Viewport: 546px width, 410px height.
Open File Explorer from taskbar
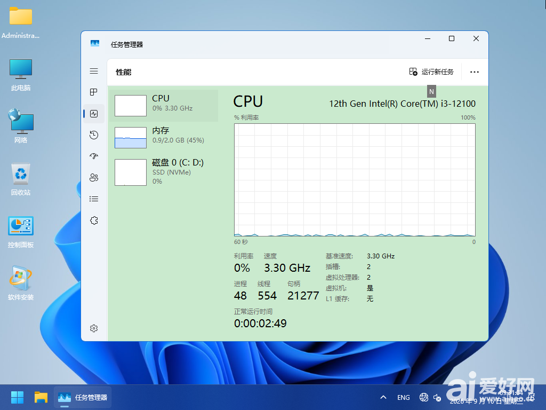tap(41, 397)
